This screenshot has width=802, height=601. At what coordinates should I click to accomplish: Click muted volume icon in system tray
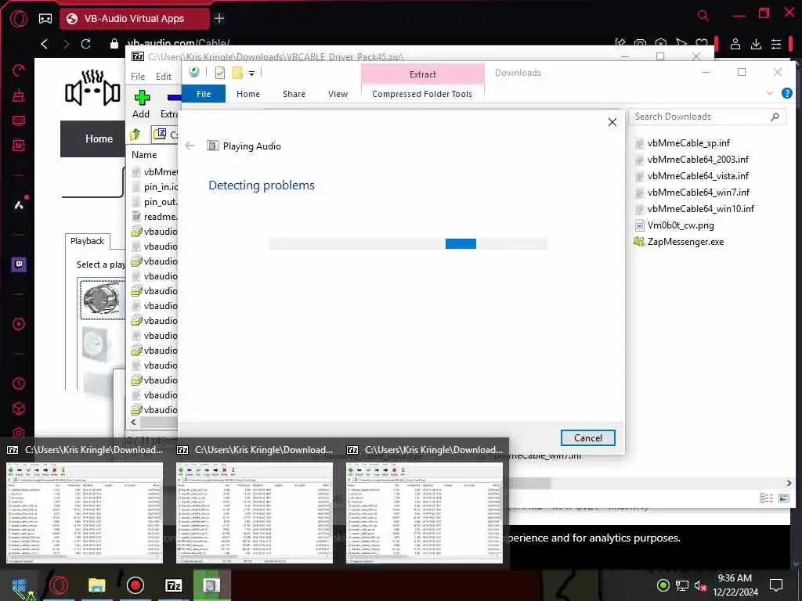700,585
